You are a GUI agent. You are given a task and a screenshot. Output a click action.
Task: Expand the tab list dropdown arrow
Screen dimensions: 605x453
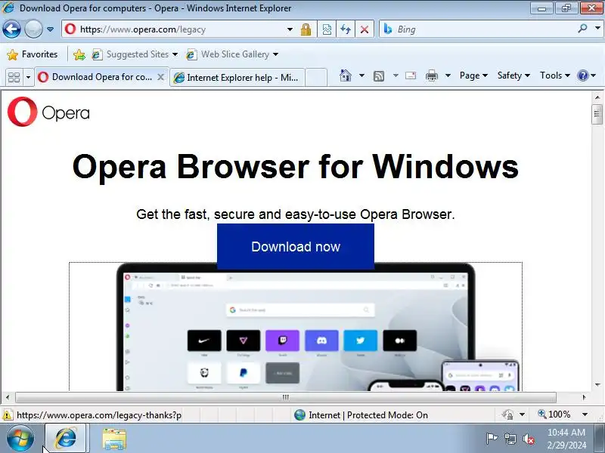click(x=28, y=78)
